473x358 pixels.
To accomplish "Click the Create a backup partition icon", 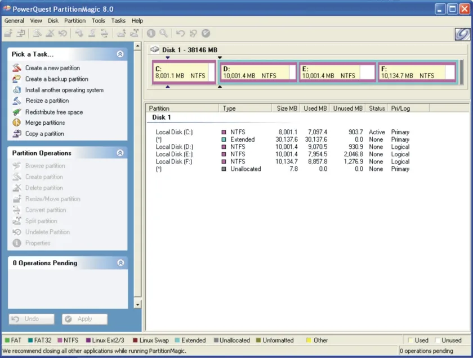I will click(17, 79).
